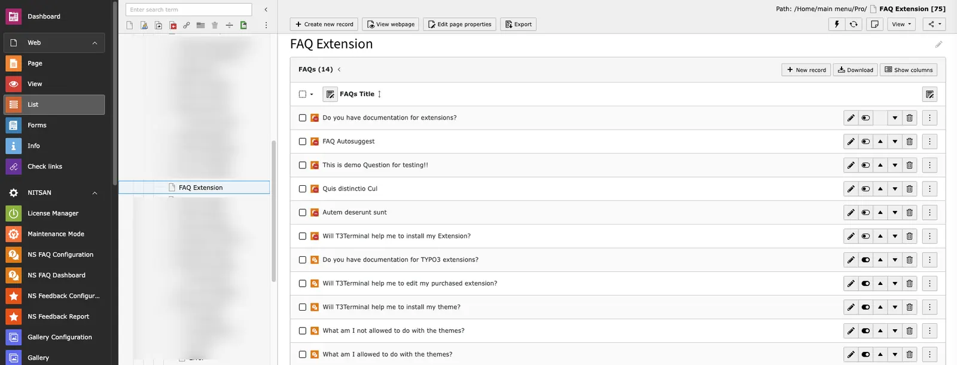Click Create new record button
The image size is (957, 365).
[x=324, y=24]
